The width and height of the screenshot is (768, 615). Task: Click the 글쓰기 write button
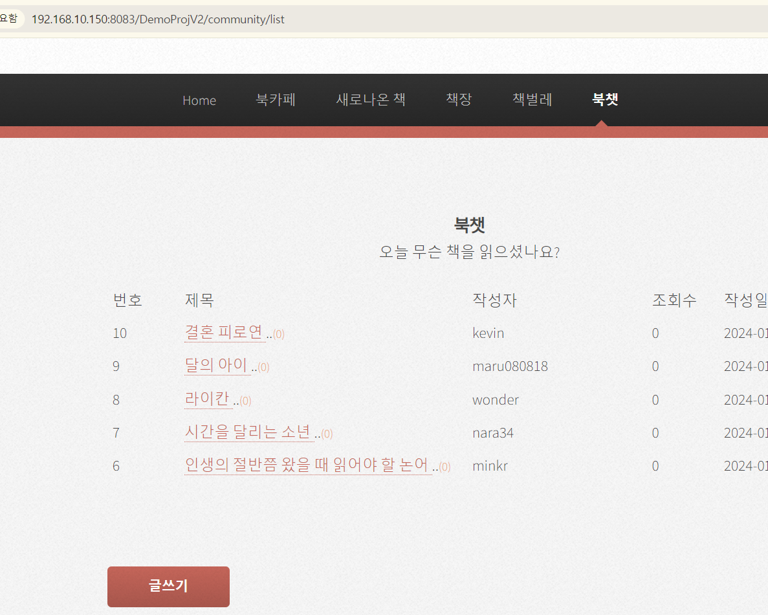[168, 587]
